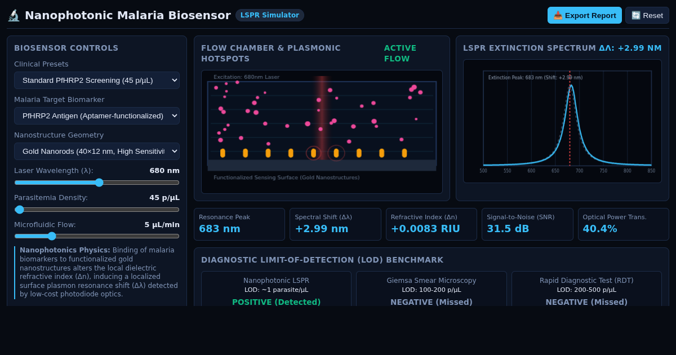This screenshot has width=676, height=355.
Task: Click the Nanophotonic LSPR benchmark card title
Action: pos(276,281)
